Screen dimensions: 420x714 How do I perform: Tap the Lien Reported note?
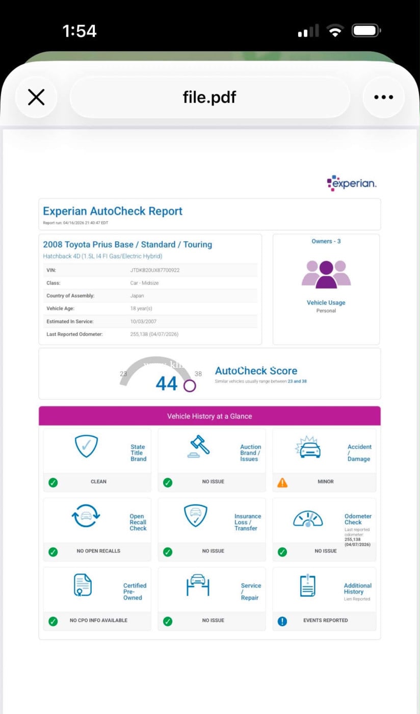[357, 599]
